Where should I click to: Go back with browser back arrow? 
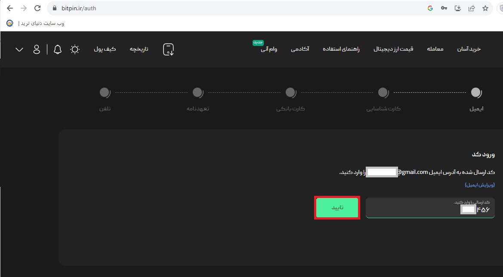pos(9,8)
